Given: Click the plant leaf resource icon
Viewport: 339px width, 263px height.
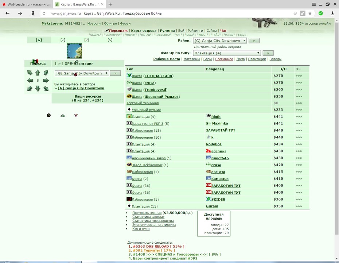Looking at the screenshot, I should tap(62, 116).
